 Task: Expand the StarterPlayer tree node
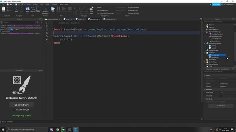pos(205,62)
